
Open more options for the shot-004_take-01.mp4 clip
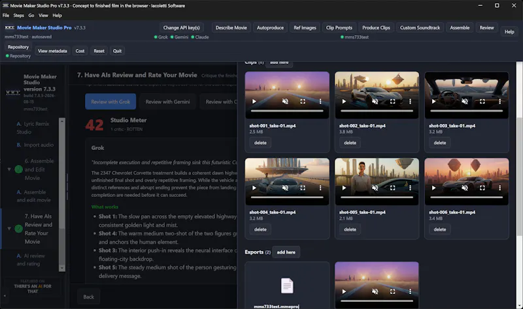(x=320, y=188)
